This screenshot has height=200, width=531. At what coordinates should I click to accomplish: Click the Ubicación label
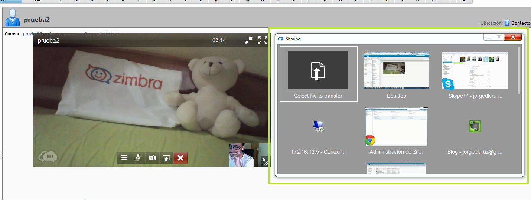(492, 23)
